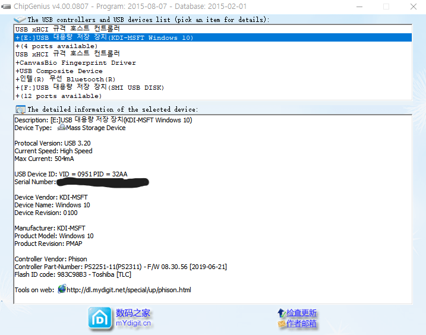Viewport: 426px width, 335px height.
Task: Click the Serial Number label
Action: pyautogui.click(x=35, y=182)
